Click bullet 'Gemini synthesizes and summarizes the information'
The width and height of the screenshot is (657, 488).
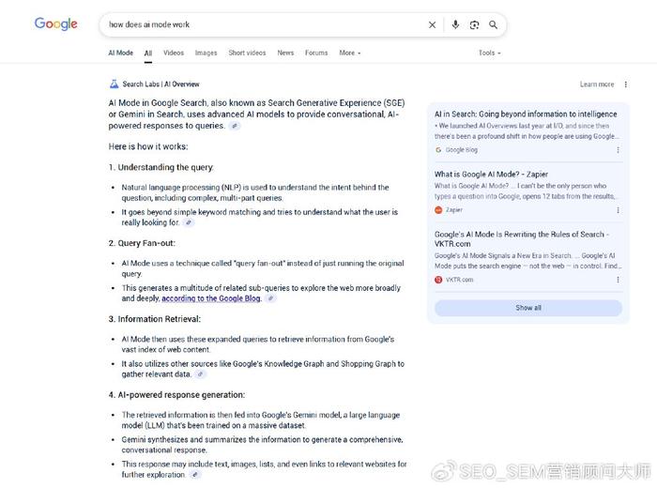tap(262, 445)
